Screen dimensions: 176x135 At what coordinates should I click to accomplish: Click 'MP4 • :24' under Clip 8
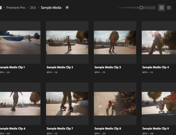[100, 134]
